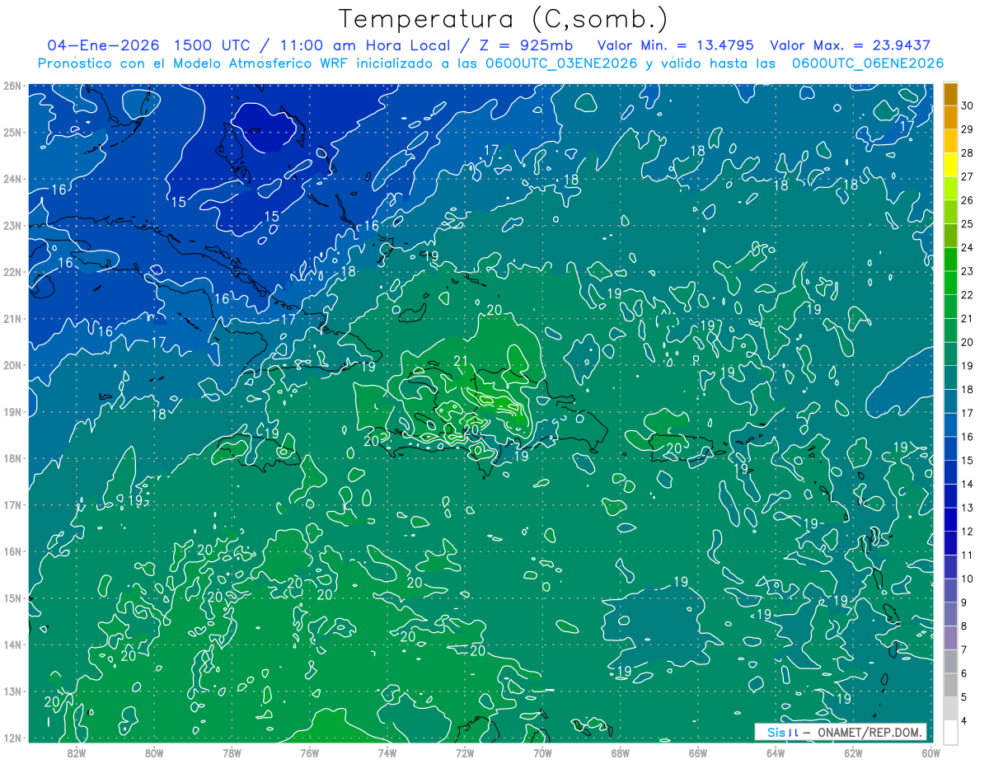Click the '60W' longitude axis label
The width and height of the screenshot is (989, 764).
[x=930, y=752]
